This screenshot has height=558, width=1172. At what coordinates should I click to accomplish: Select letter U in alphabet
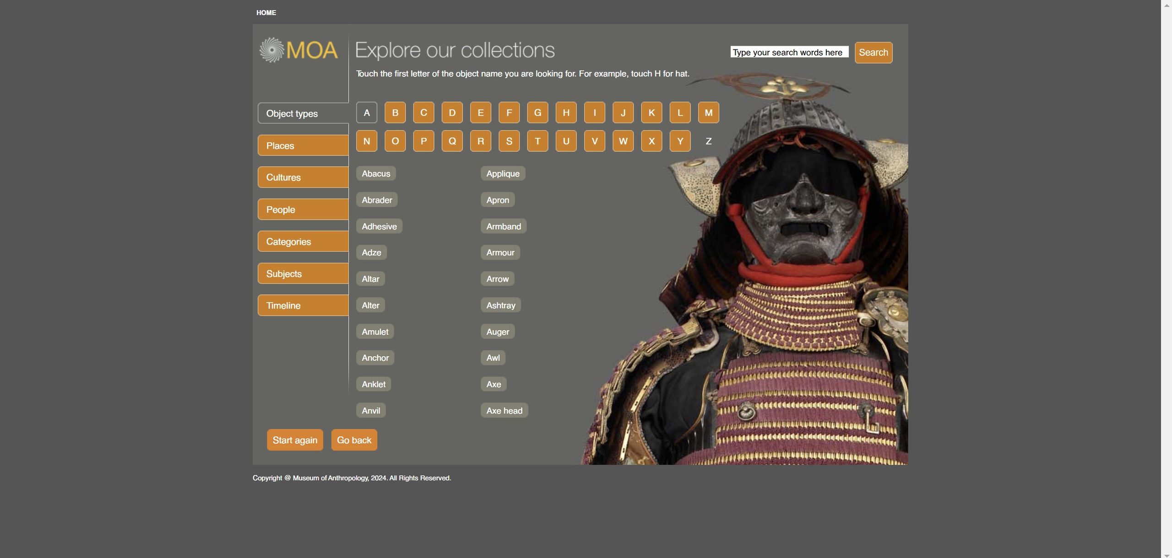tap(566, 141)
